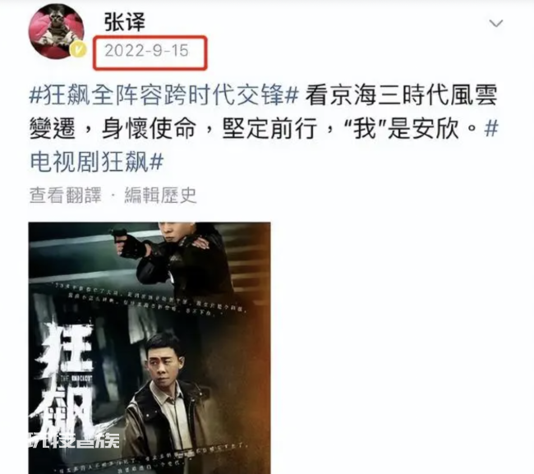Click the phrase 看京海三時代風雲 in post
The height and width of the screenshot is (474, 534).
(x=401, y=94)
